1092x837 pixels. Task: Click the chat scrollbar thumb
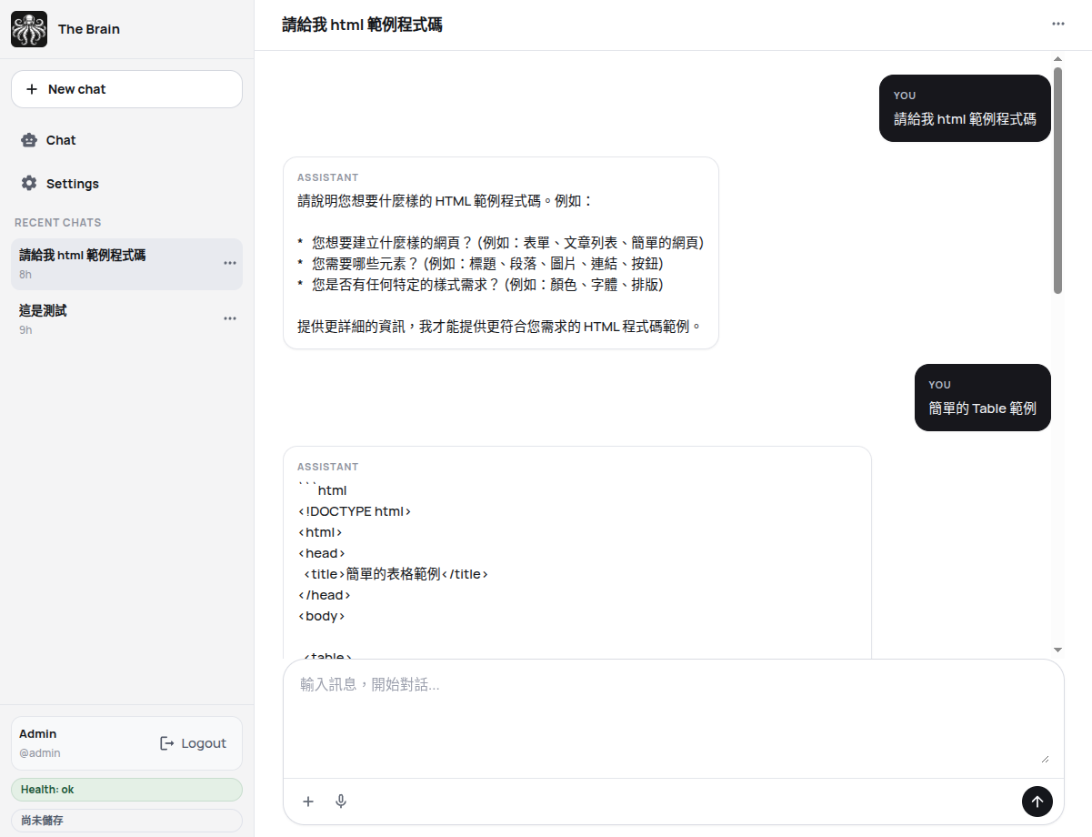[1057, 180]
